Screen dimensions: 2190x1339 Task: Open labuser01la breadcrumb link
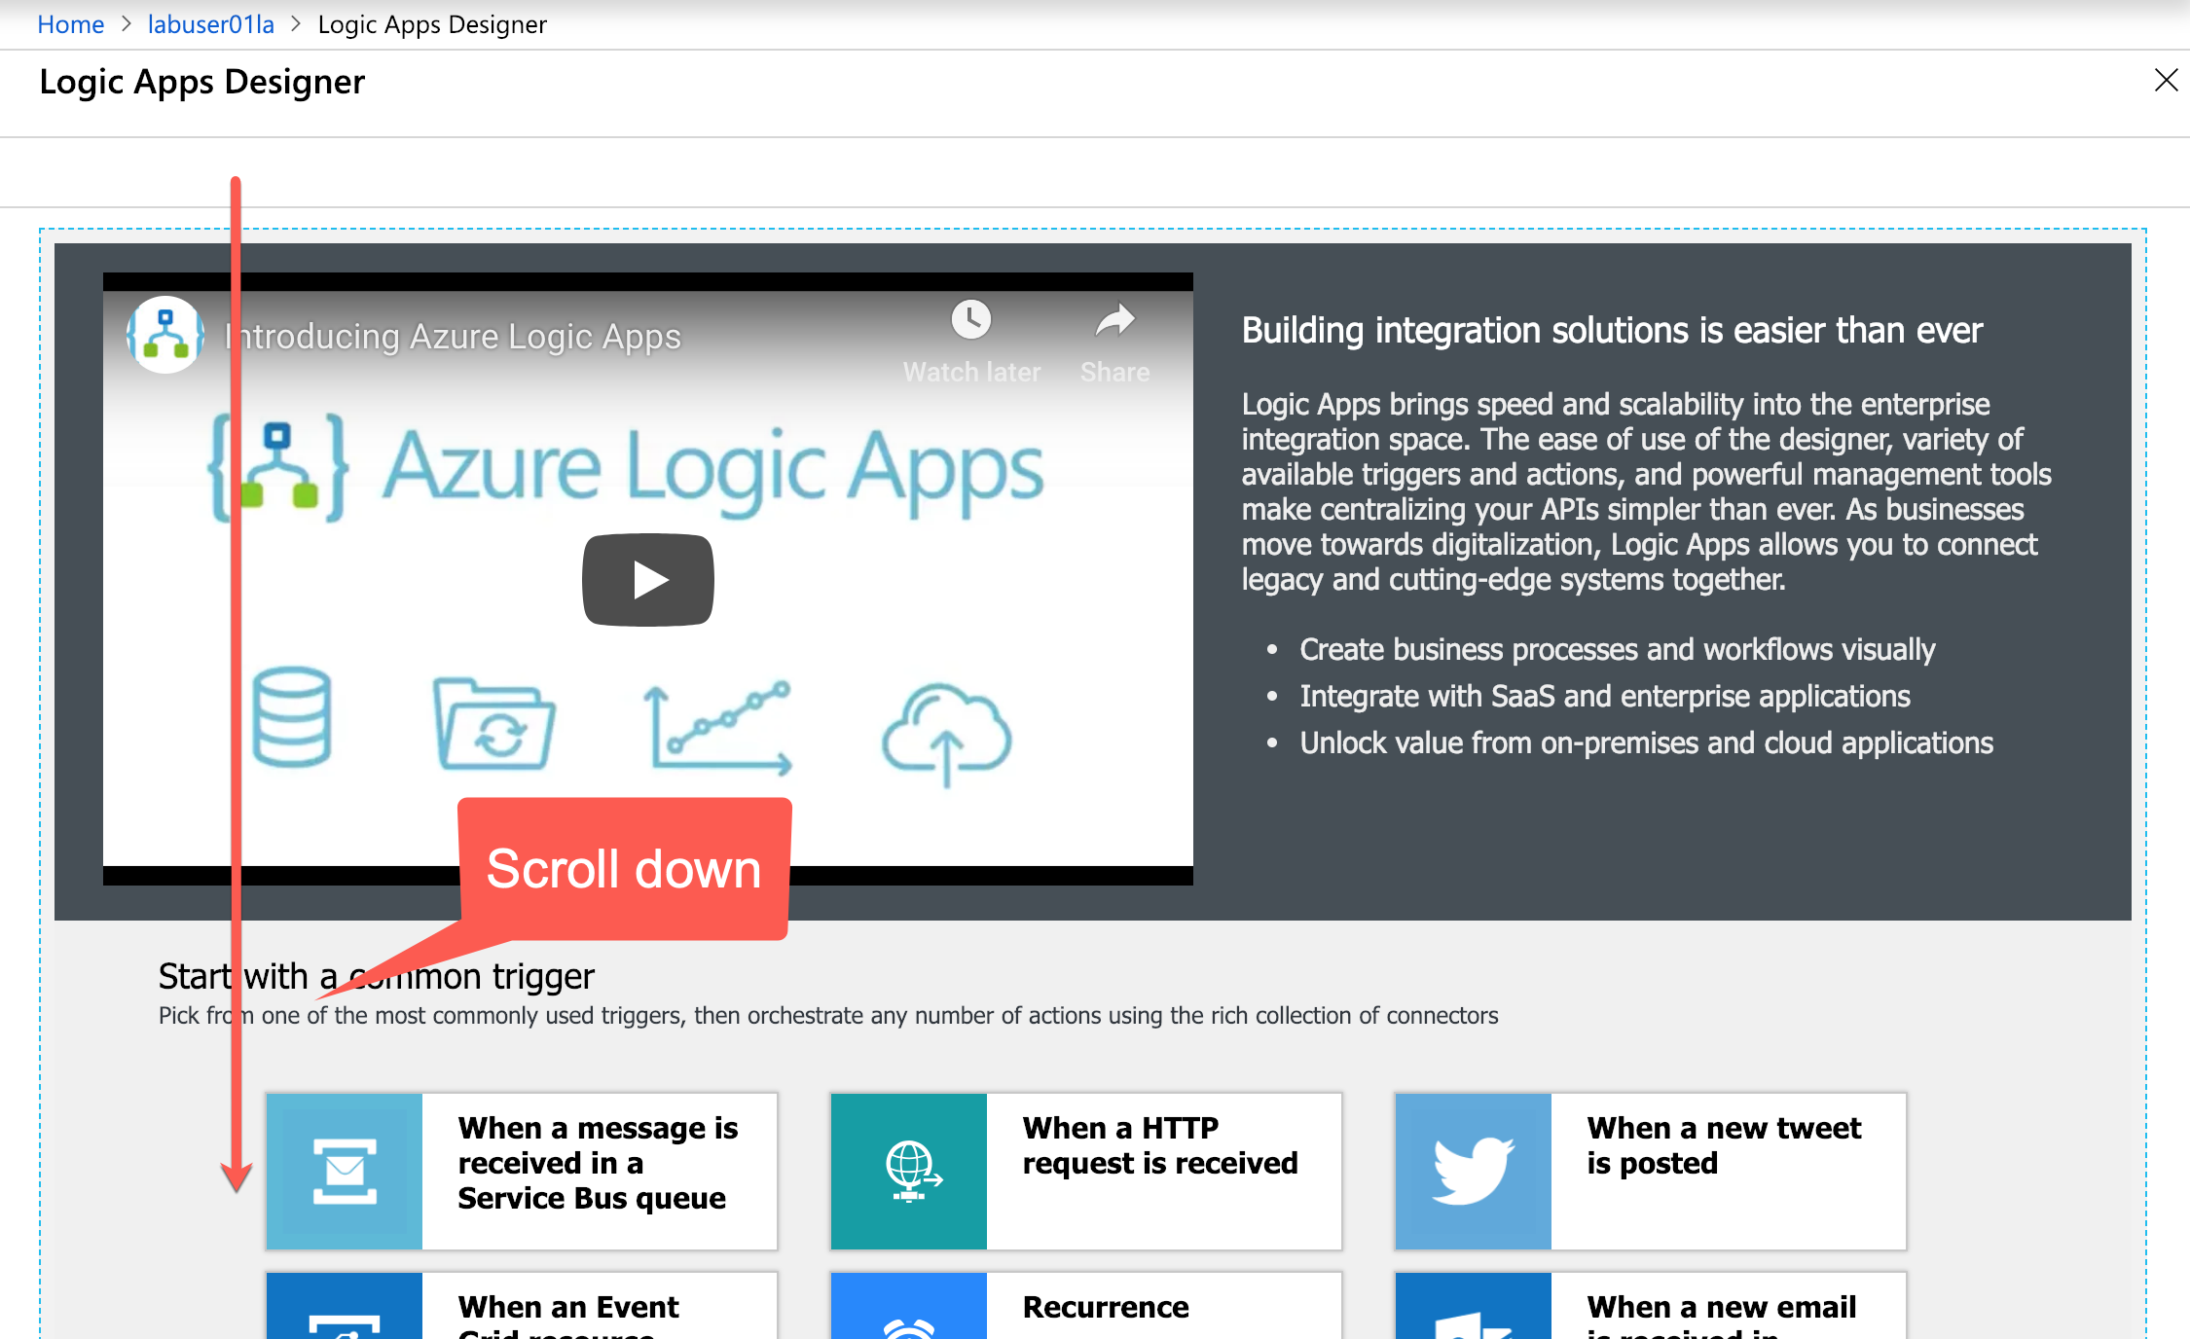(x=211, y=24)
